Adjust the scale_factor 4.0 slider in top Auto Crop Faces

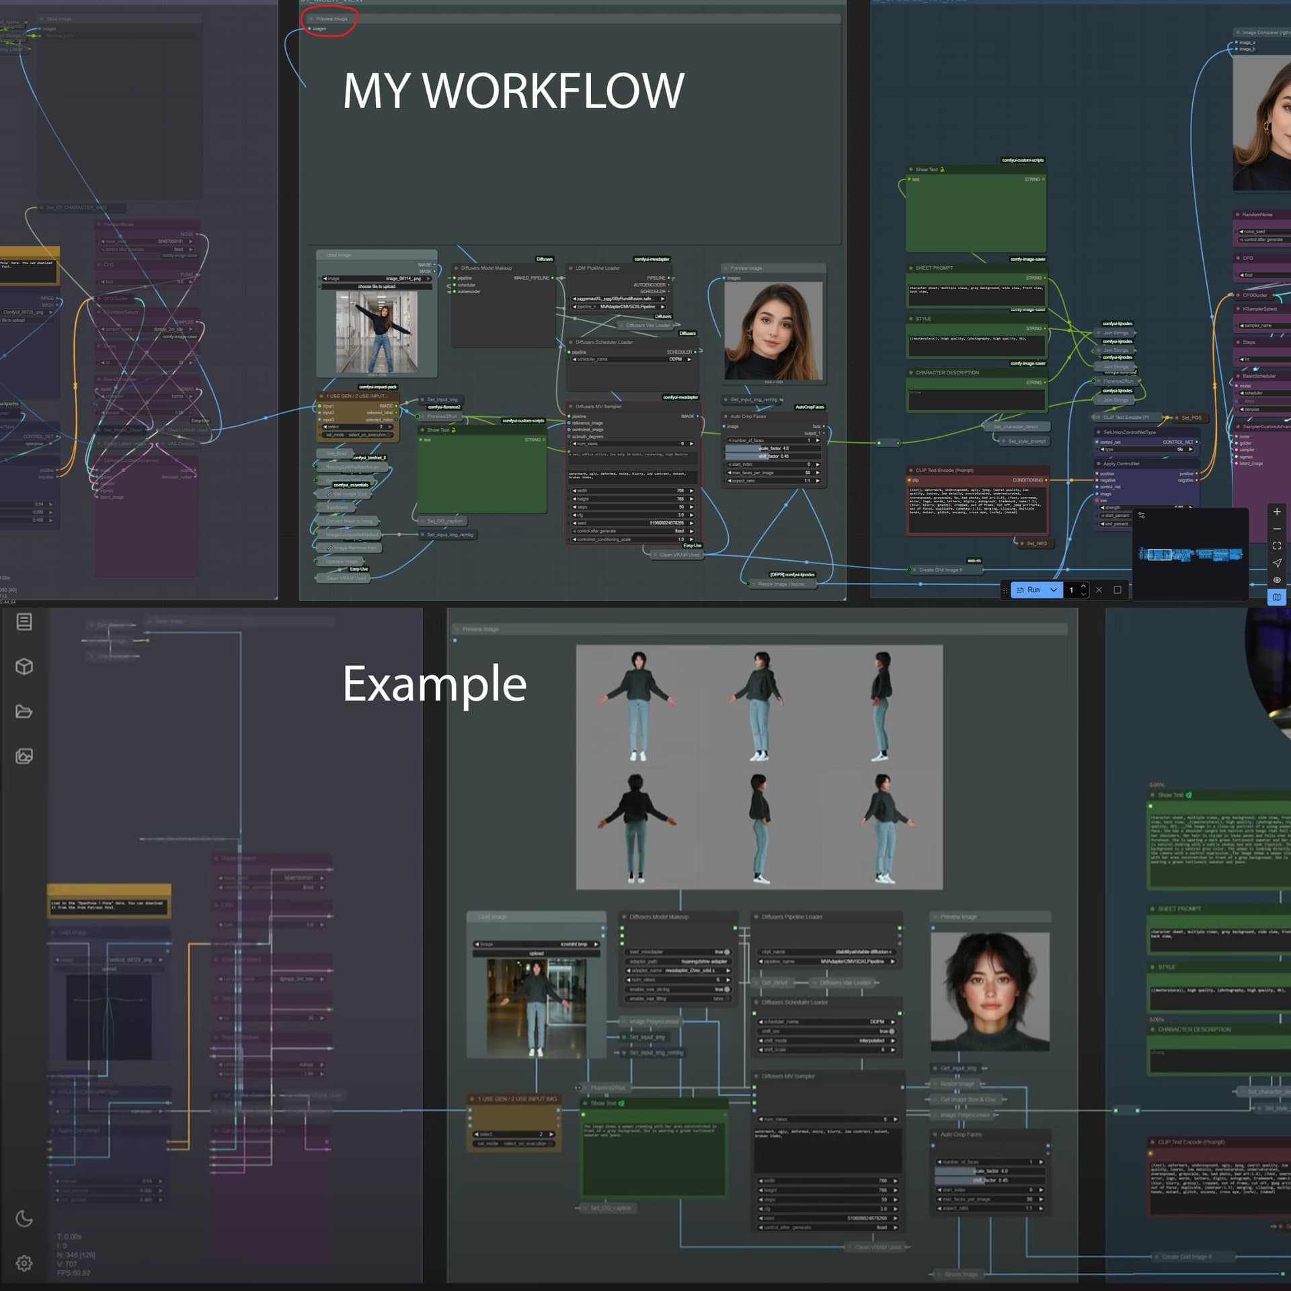pos(773,448)
